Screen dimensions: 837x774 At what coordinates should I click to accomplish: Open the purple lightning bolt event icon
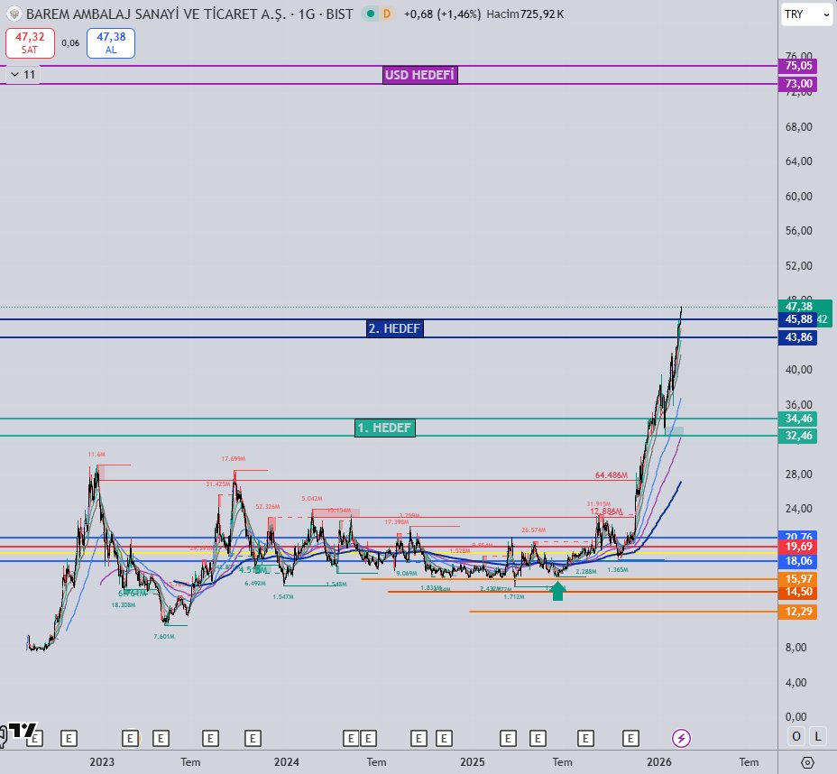click(681, 738)
